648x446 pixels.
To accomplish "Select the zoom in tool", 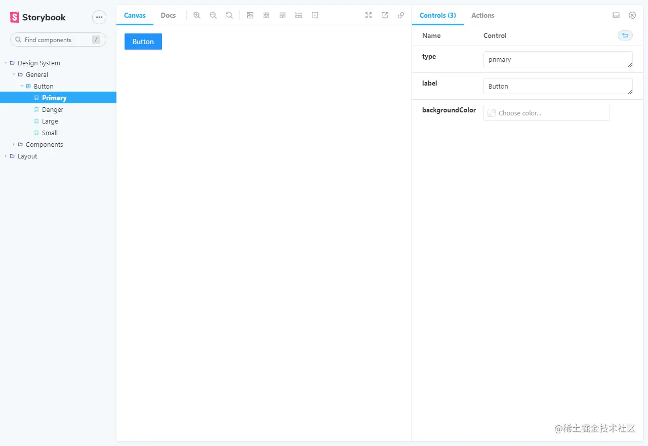I will [x=197, y=15].
